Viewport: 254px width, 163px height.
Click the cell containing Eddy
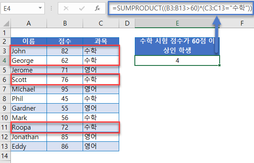[29, 147]
